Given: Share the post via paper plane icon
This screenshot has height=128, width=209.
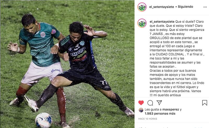Looking at the screenshot, I should point(159,103).
